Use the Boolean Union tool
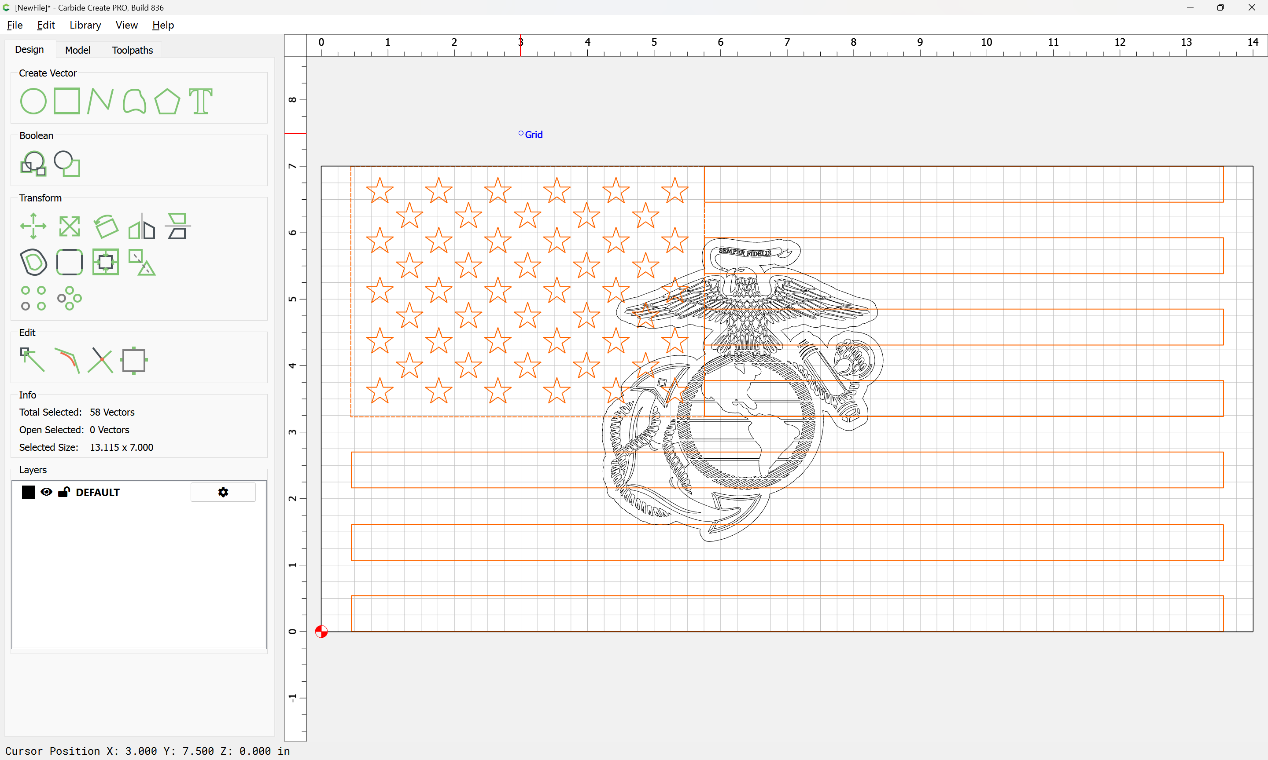This screenshot has height=760, width=1268. 33,164
